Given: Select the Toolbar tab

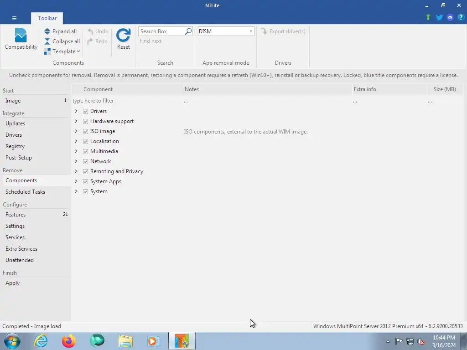Looking at the screenshot, I should [x=47, y=18].
